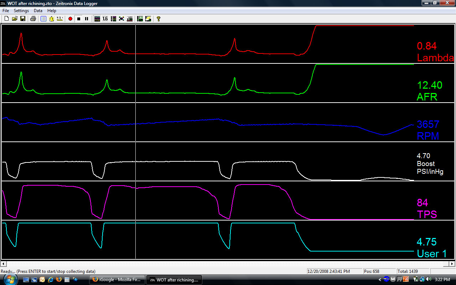The width and height of the screenshot is (456, 285).
Task: Click the Stop recording button
Action: 79,19
